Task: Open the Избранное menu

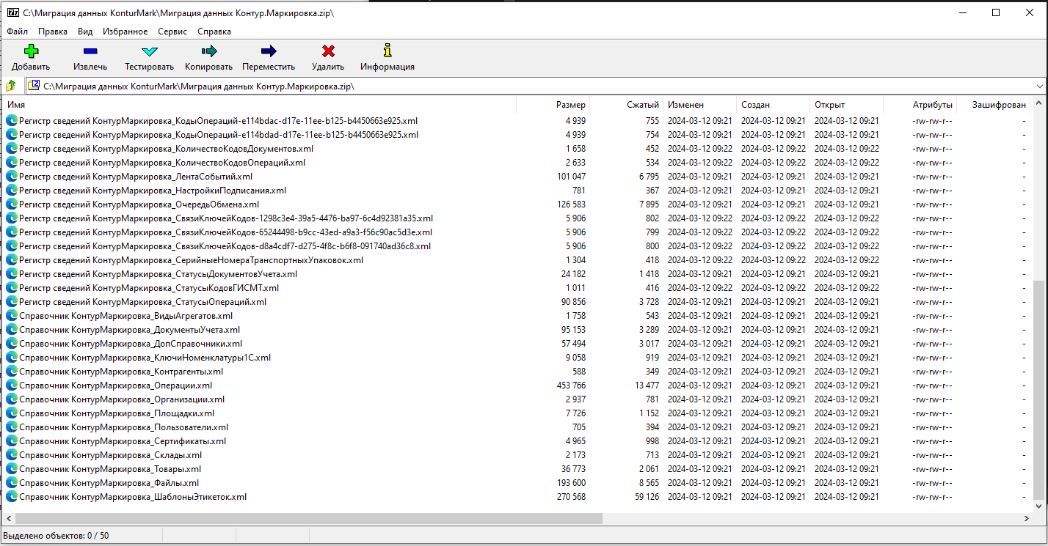Action: (125, 32)
